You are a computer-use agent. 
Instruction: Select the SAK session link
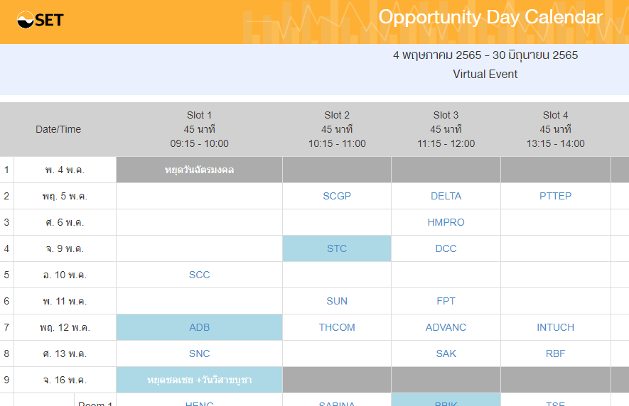coord(446,353)
